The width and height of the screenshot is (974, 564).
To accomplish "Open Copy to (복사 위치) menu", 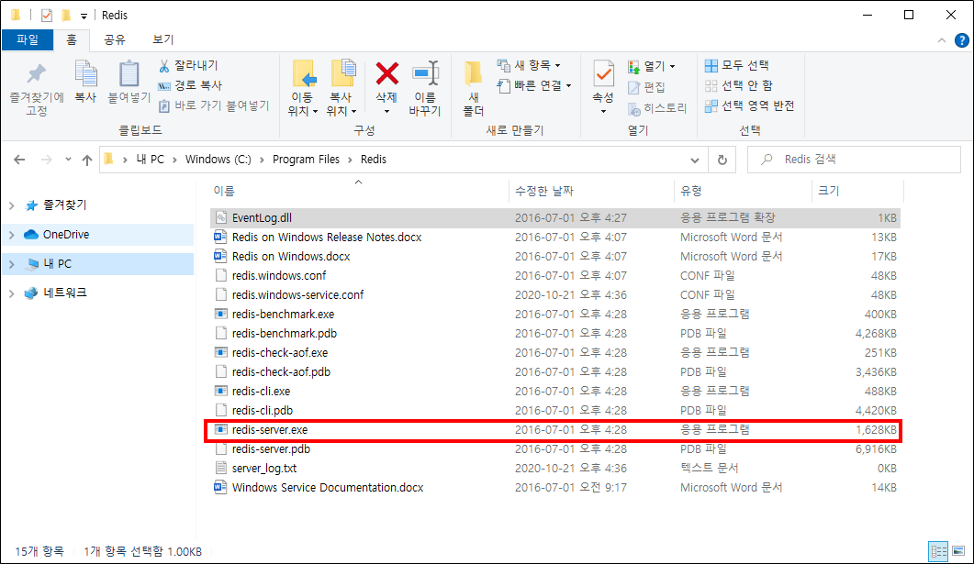I will tap(341, 89).
